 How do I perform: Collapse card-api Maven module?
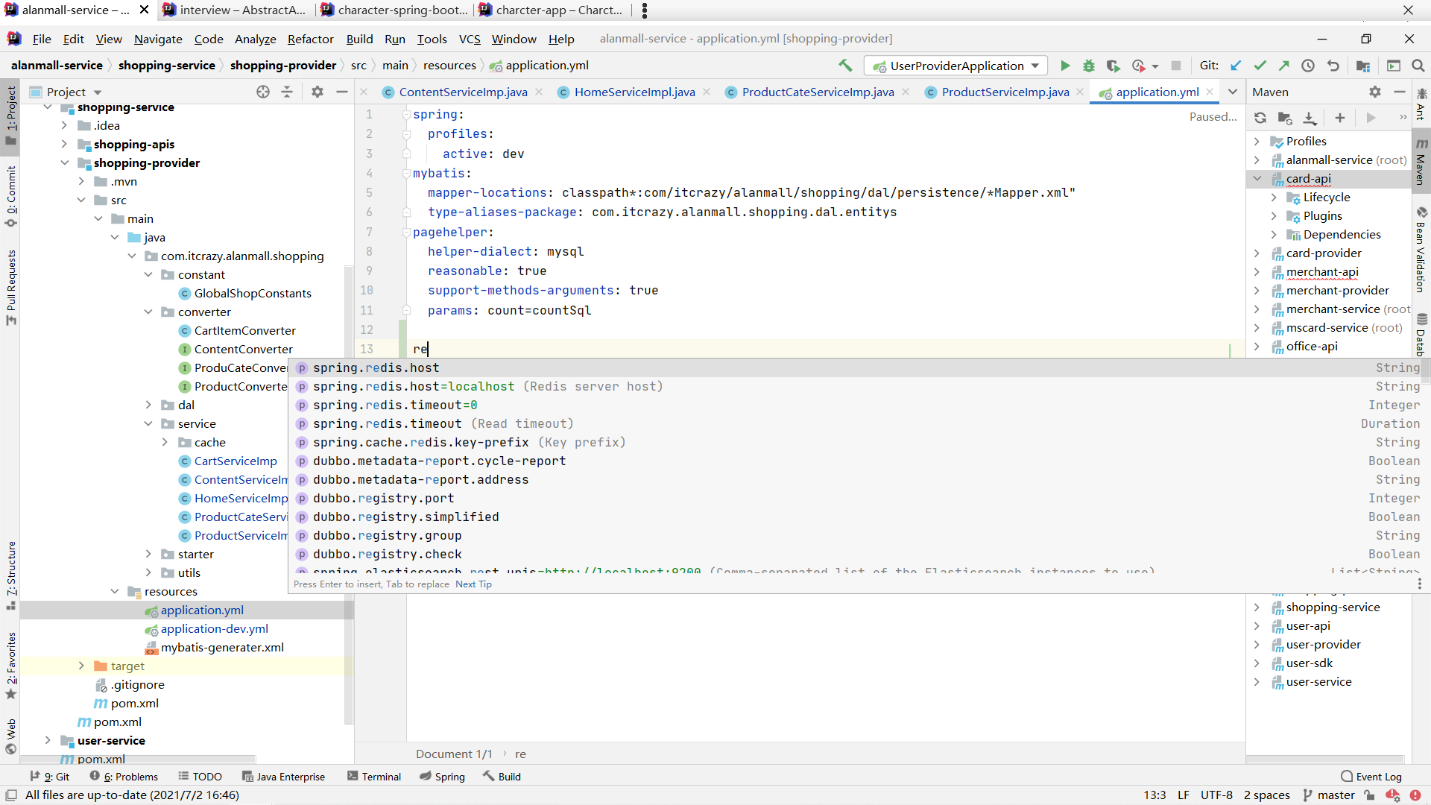[1257, 178]
